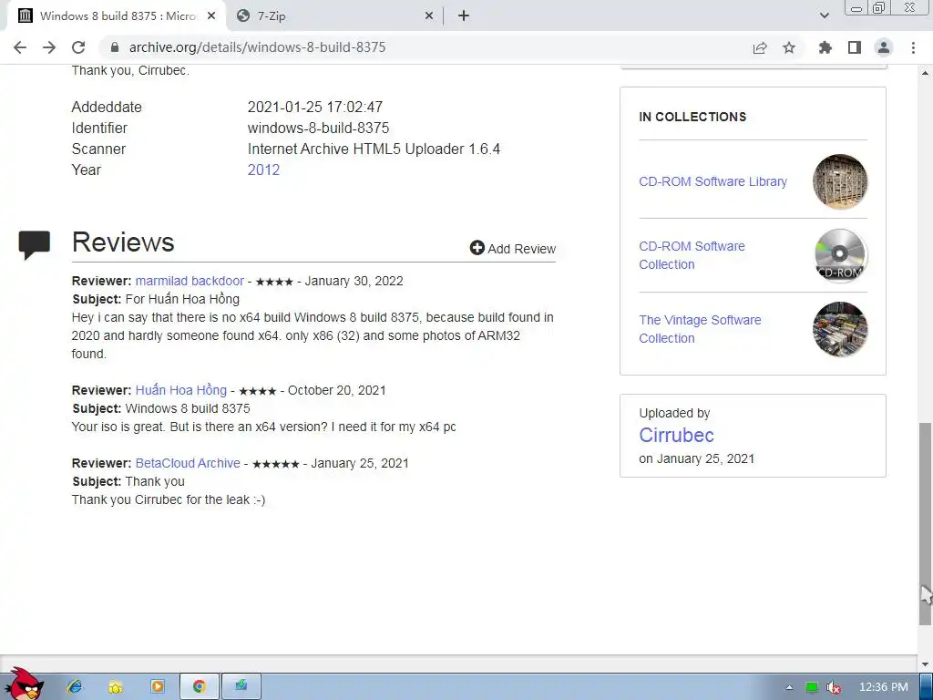Go forward in browser history
The width and height of the screenshot is (933, 700).
[49, 47]
